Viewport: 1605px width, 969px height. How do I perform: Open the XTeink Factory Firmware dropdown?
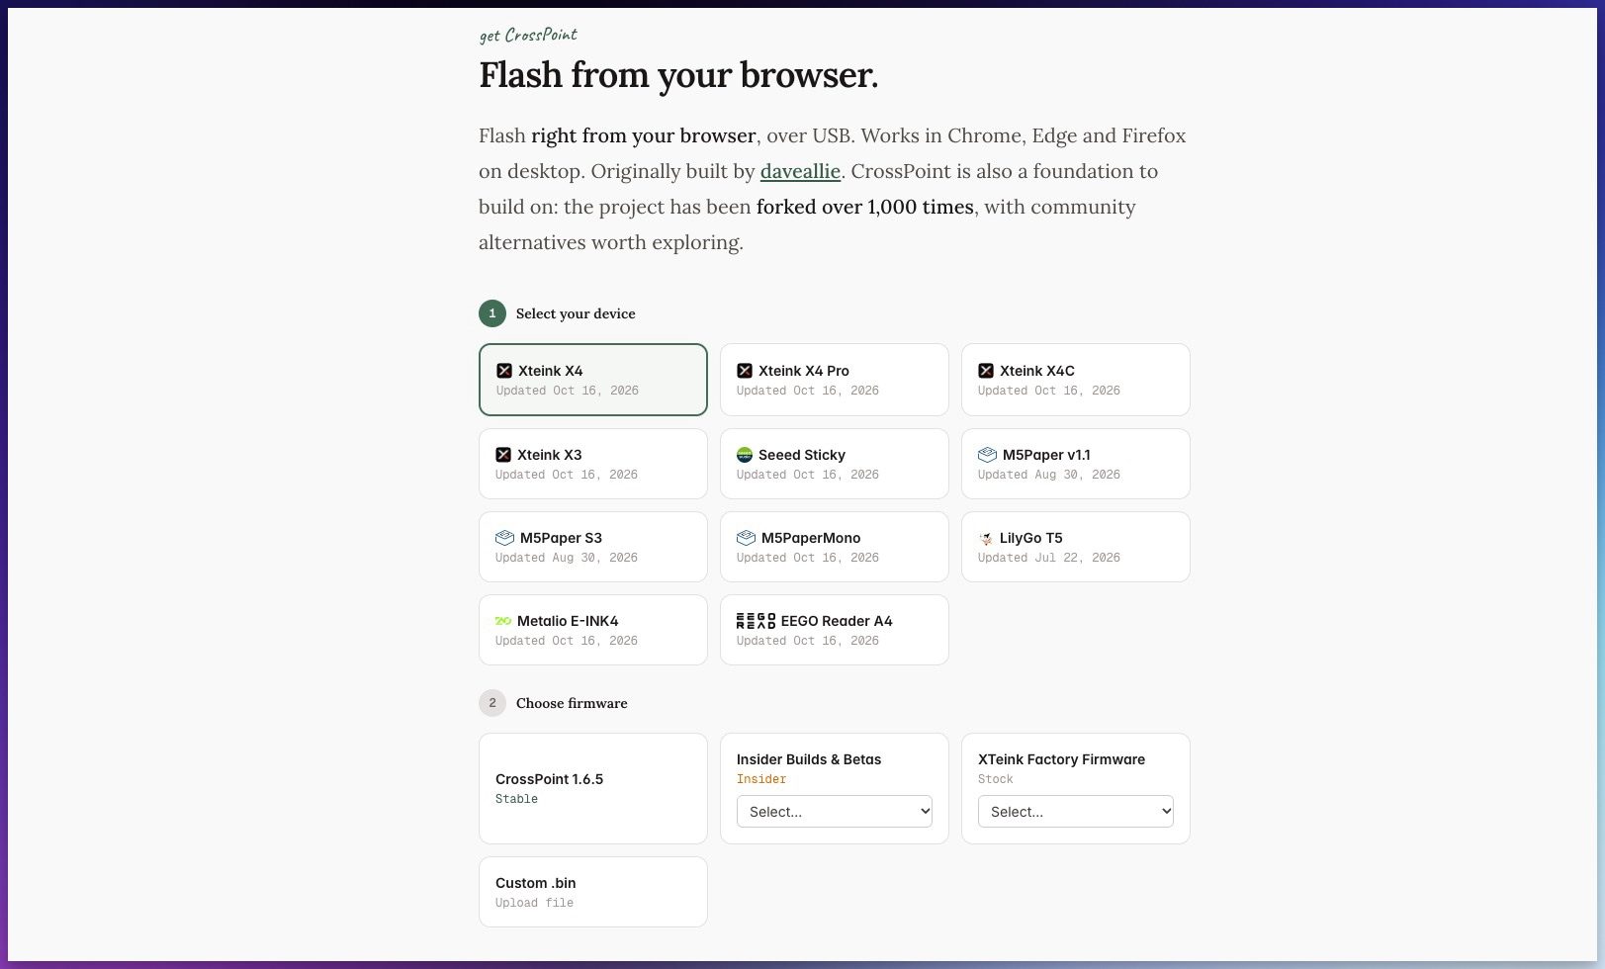pyautogui.click(x=1076, y=812)
